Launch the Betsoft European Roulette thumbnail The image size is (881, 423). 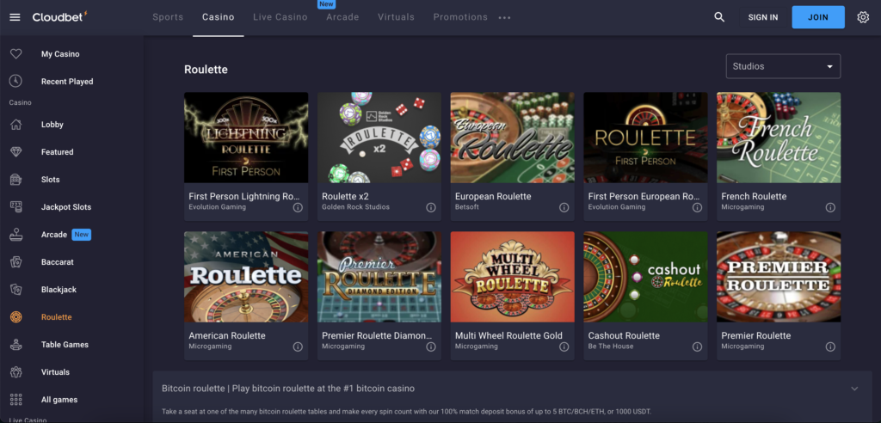[513, 138]
